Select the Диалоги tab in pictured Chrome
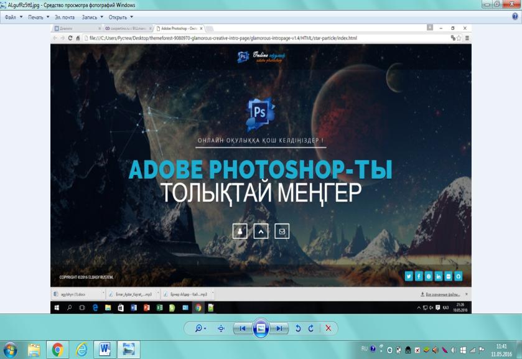 pos(77,28)
